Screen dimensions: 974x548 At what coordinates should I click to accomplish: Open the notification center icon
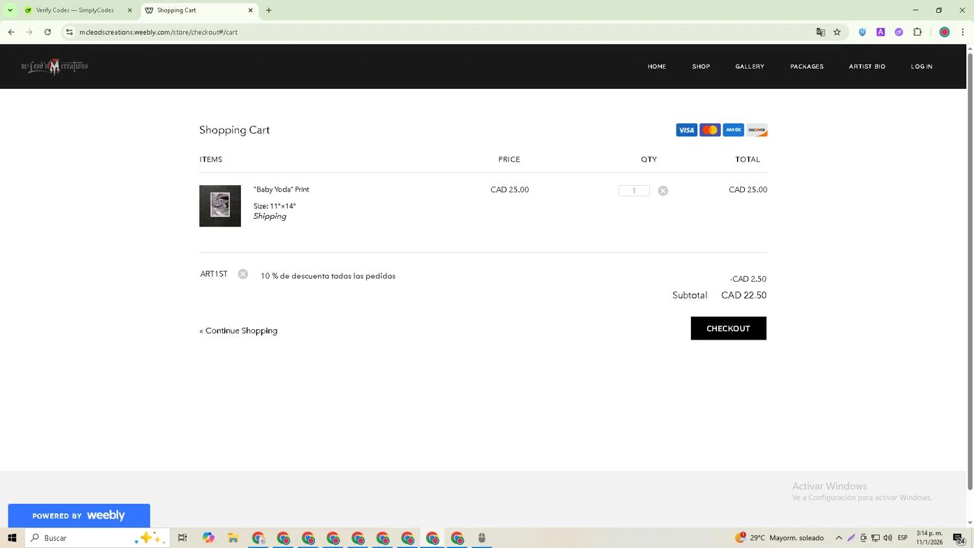(959, 538)
